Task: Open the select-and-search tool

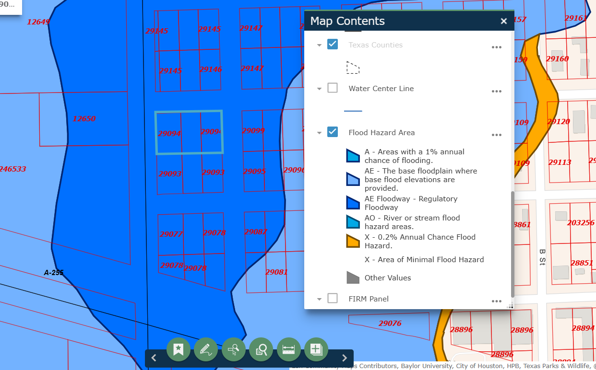Action: coord(234,349)
